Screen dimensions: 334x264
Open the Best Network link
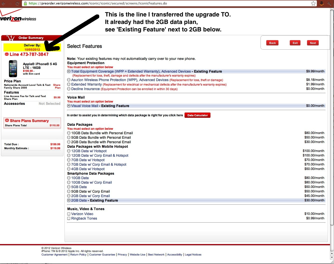156,255
